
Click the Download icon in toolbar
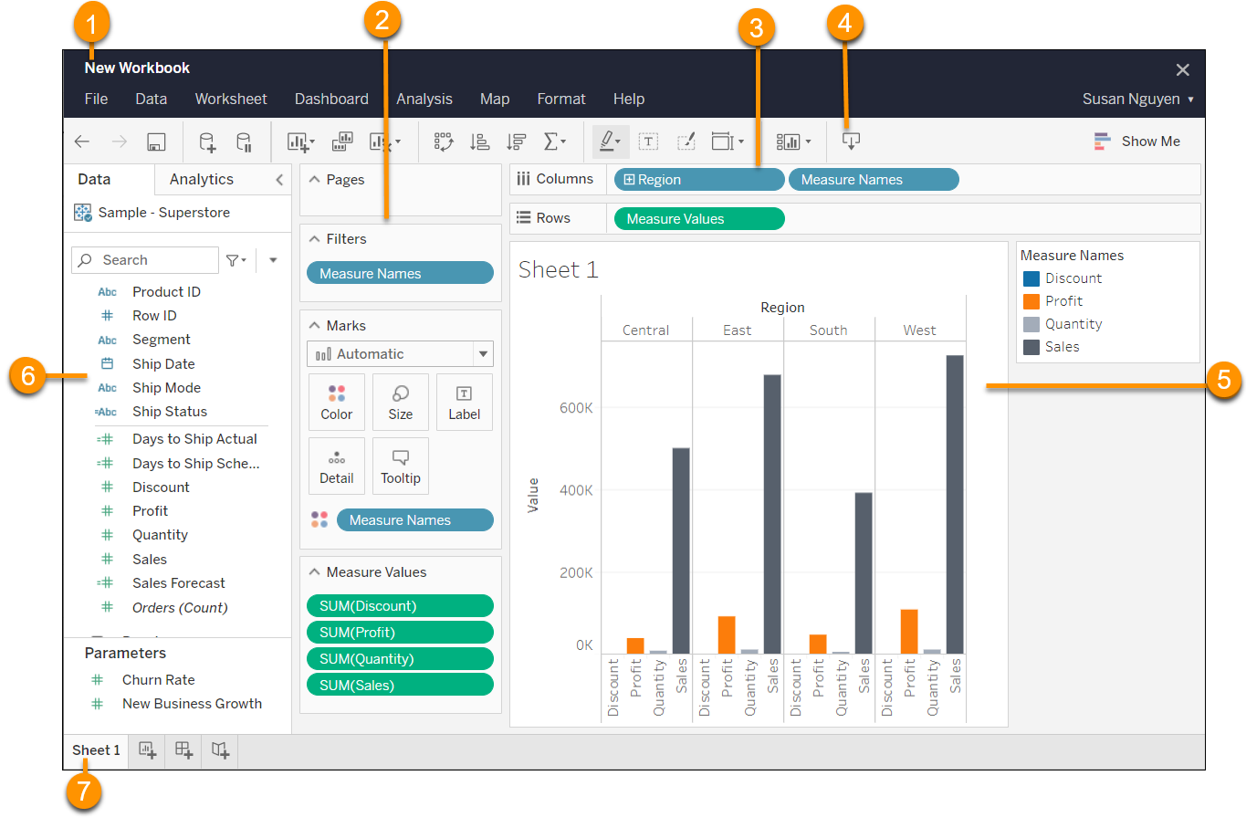851,141
